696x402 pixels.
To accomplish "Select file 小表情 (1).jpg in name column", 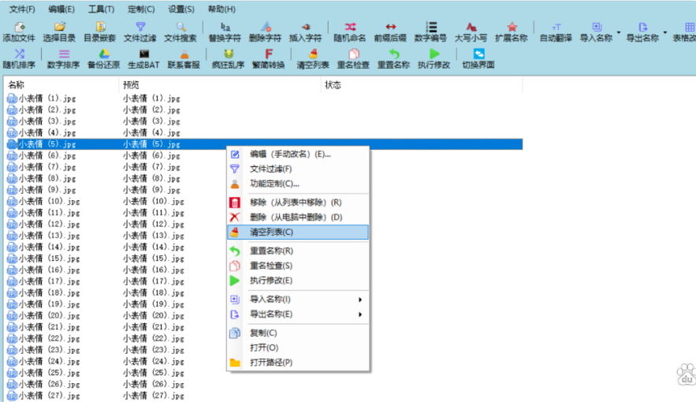I will pos(47,98).
